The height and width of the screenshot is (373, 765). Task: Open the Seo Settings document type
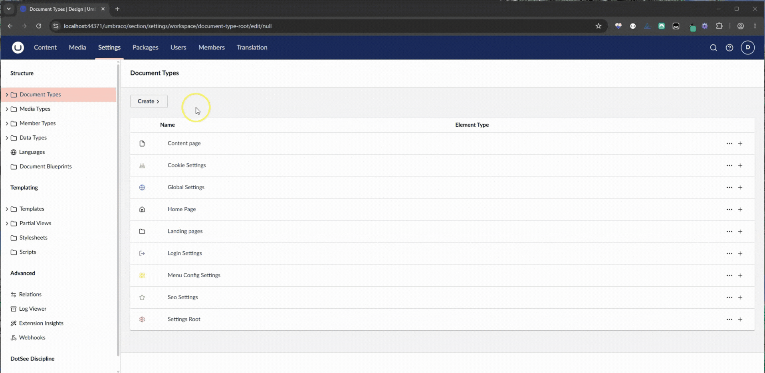(183, 297)
